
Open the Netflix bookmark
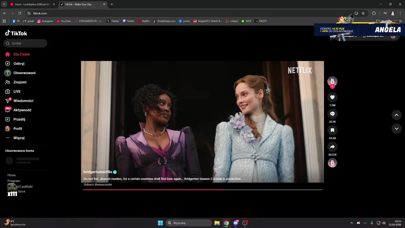point(144,21)
